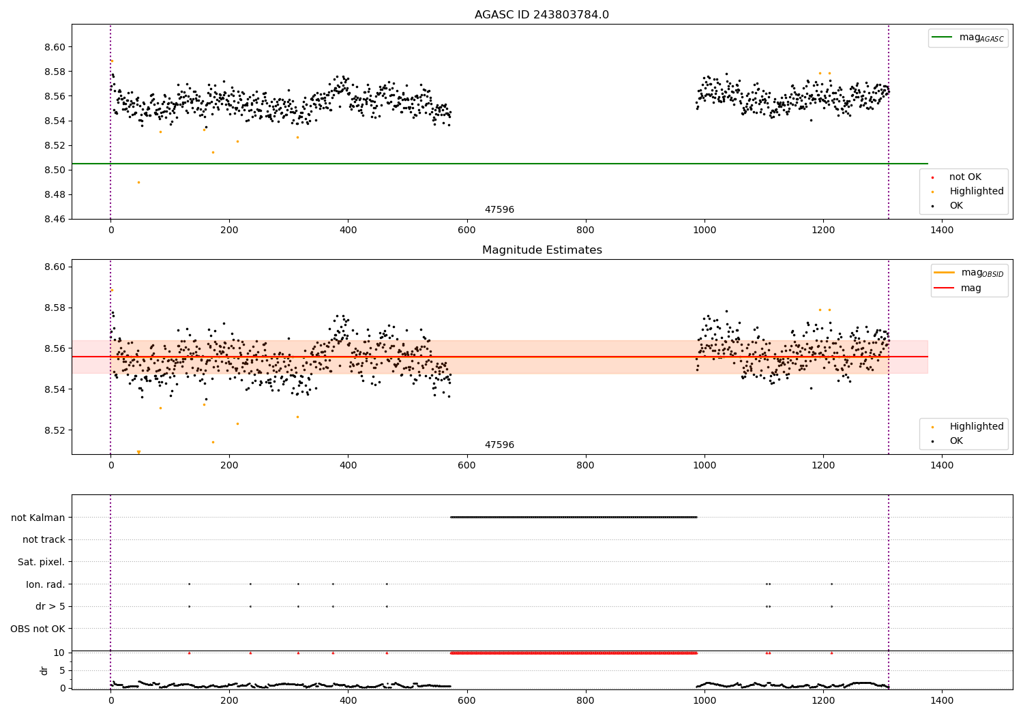Click the '800' x-tick in the top plot

tap(586, 230)
